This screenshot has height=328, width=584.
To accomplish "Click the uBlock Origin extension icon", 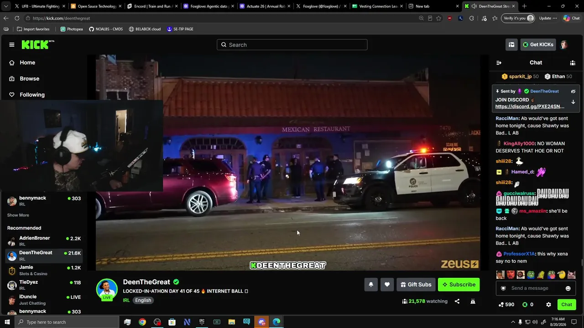I will click(449, 18).
